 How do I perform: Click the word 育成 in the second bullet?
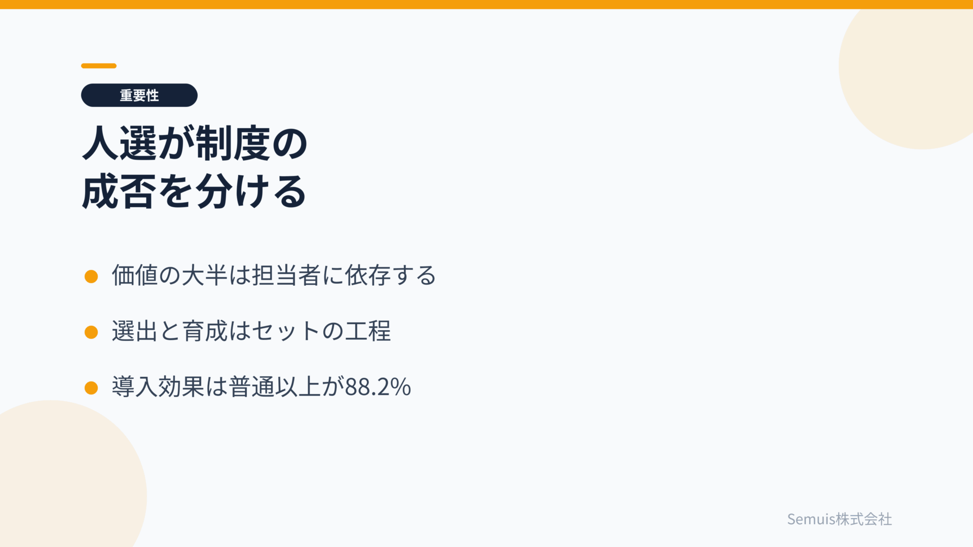click(x=205, y=331)
